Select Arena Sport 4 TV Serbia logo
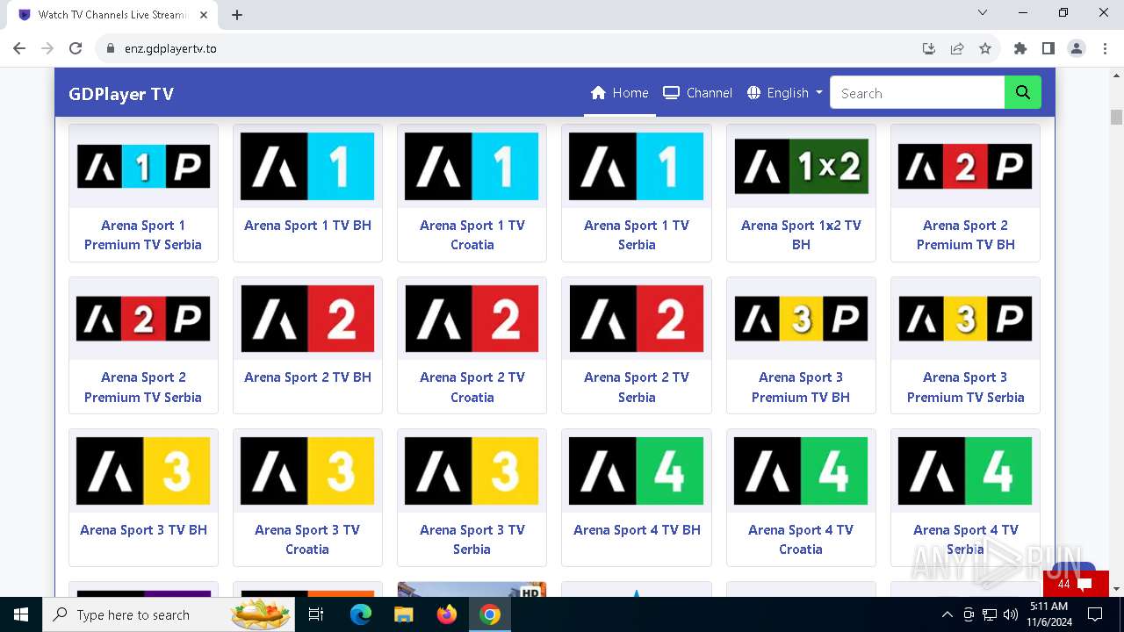The height and width of the screenshot is (632, 1124). click(965, 471)
